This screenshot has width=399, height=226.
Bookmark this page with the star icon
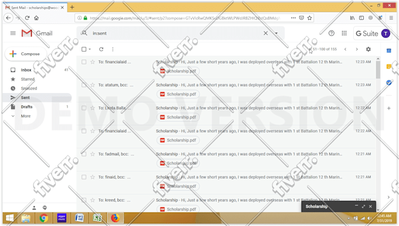coord(309,18)
